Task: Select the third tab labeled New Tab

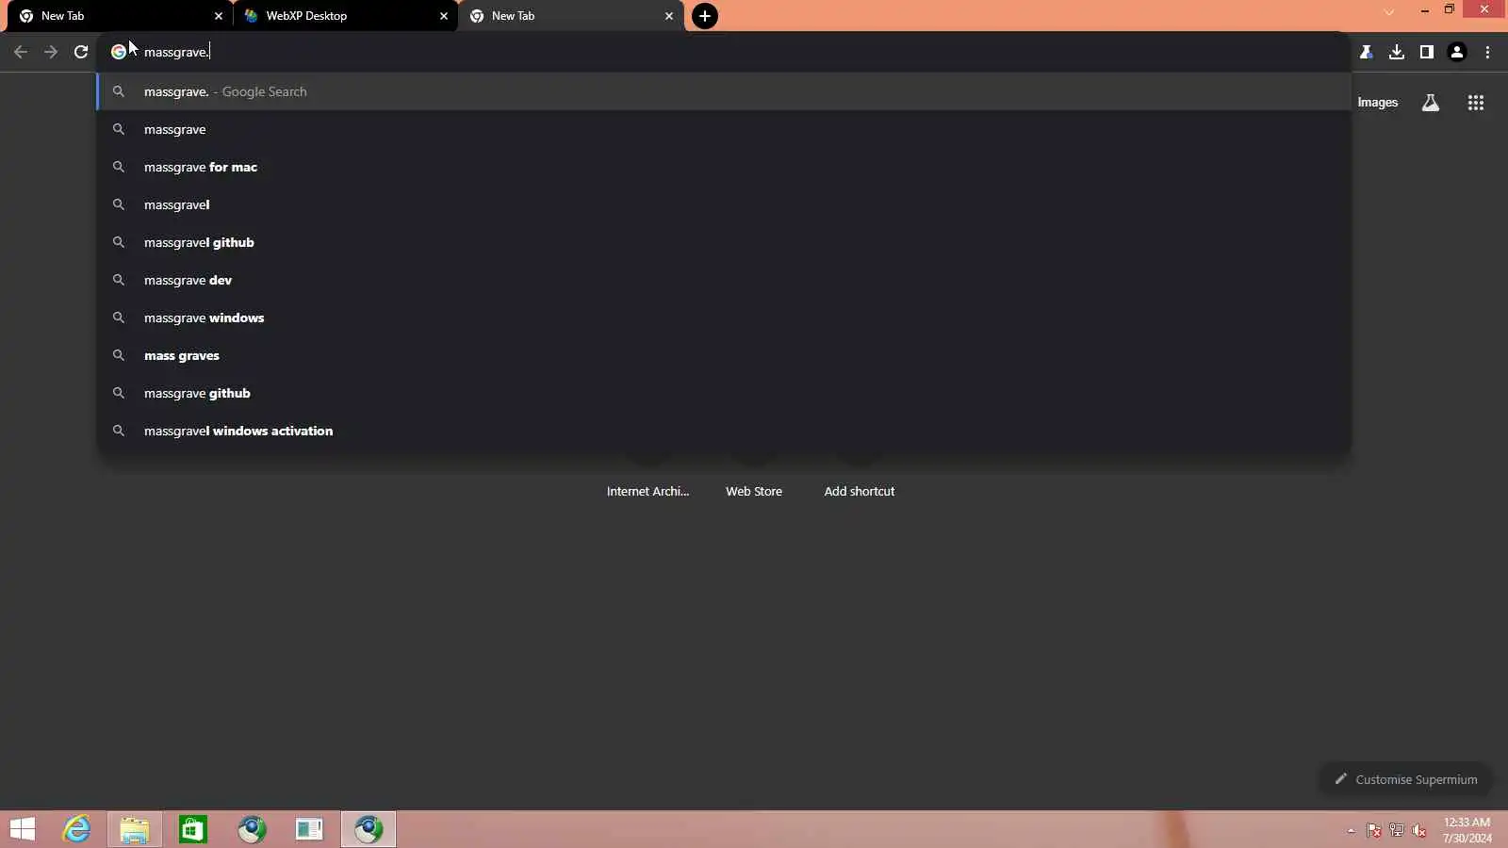Action: pyautogui.click(x=570, y=16)
